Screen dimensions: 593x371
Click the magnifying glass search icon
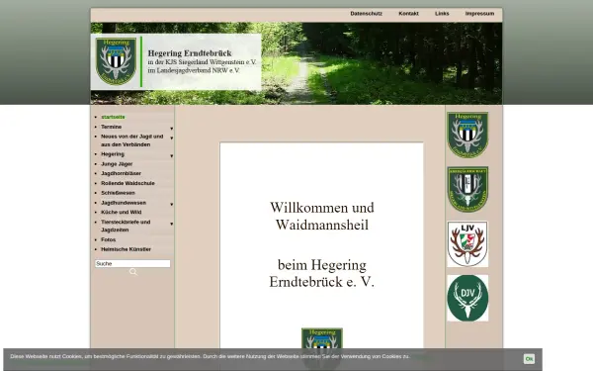pos(133,272)
